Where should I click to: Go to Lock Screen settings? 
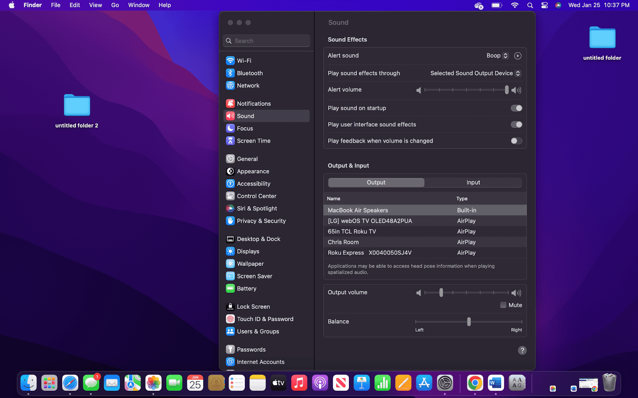coord(266,306)
